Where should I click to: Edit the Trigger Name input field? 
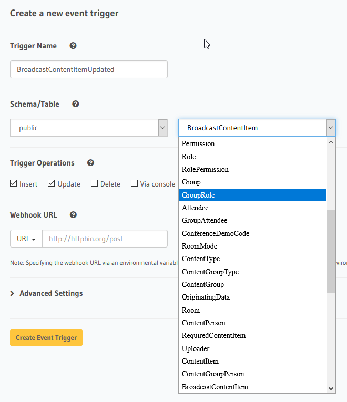[89, 69]
